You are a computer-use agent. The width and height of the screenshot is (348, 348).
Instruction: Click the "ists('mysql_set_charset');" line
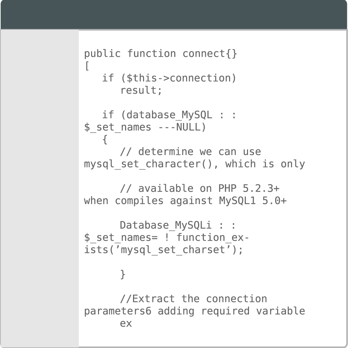coord(164,250)
